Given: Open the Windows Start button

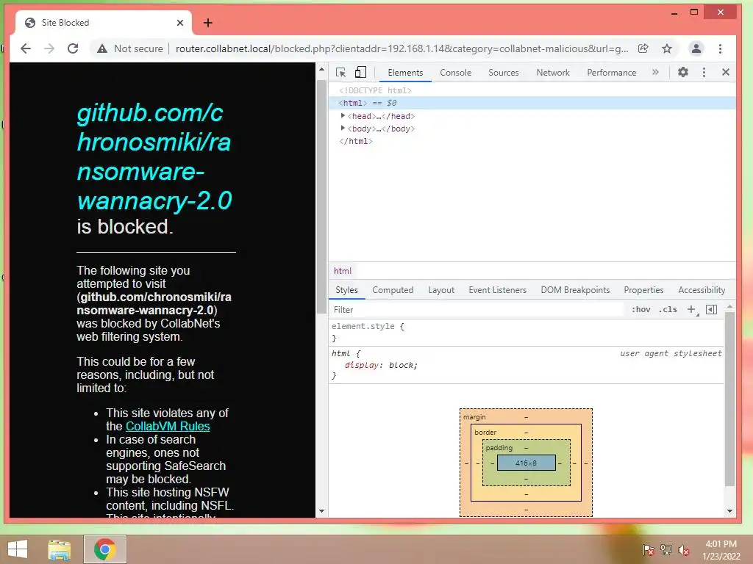Looking at the screenshot, I should 18,549.
